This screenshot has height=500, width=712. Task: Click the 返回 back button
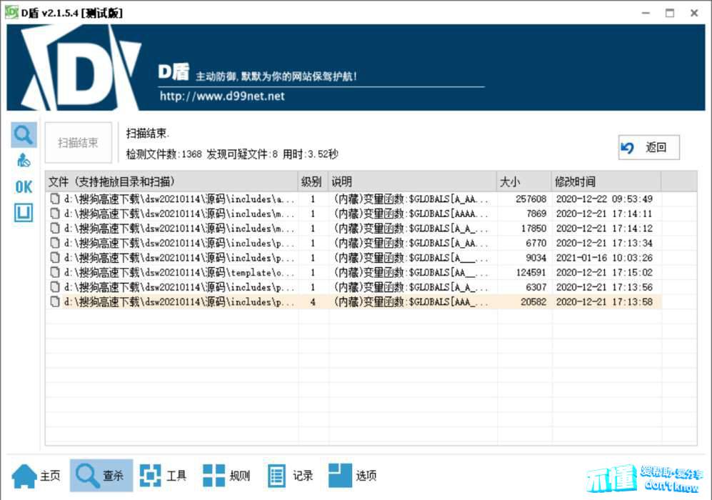[648, 147]
